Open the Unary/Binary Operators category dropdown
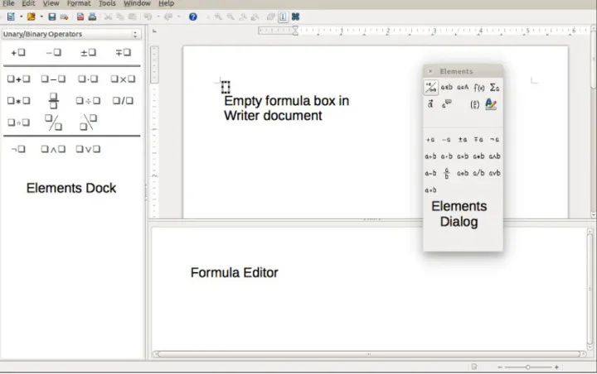 (71, 34)
